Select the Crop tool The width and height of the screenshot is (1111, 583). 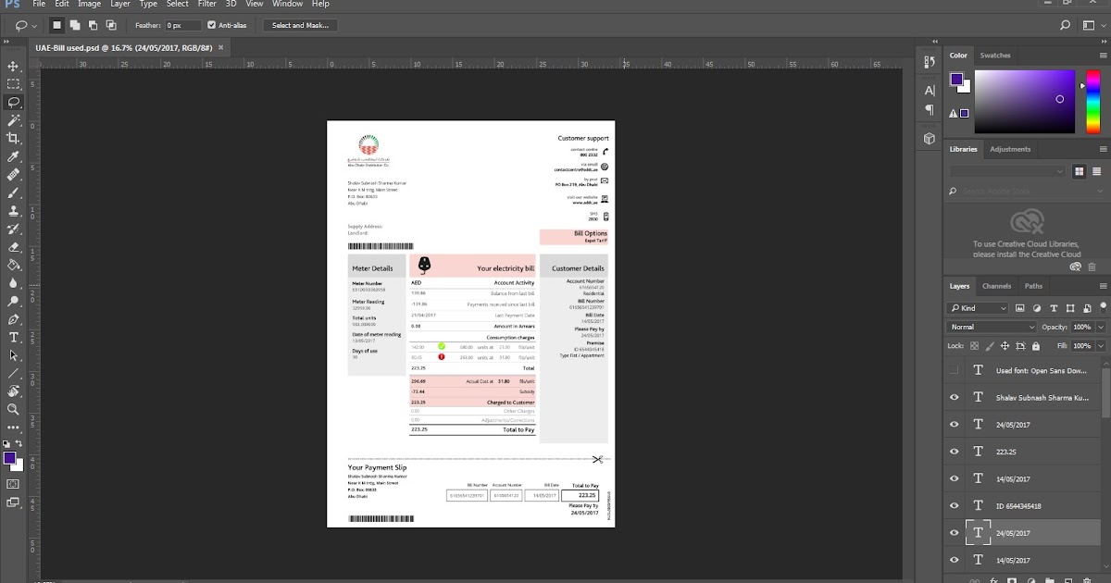(x=13, y=139)
